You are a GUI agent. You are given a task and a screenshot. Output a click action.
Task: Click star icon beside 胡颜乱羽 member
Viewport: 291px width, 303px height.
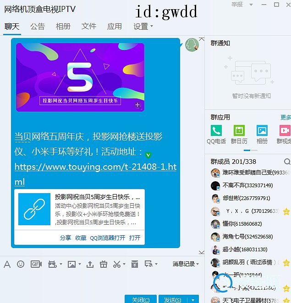click(x=286, y=263)
